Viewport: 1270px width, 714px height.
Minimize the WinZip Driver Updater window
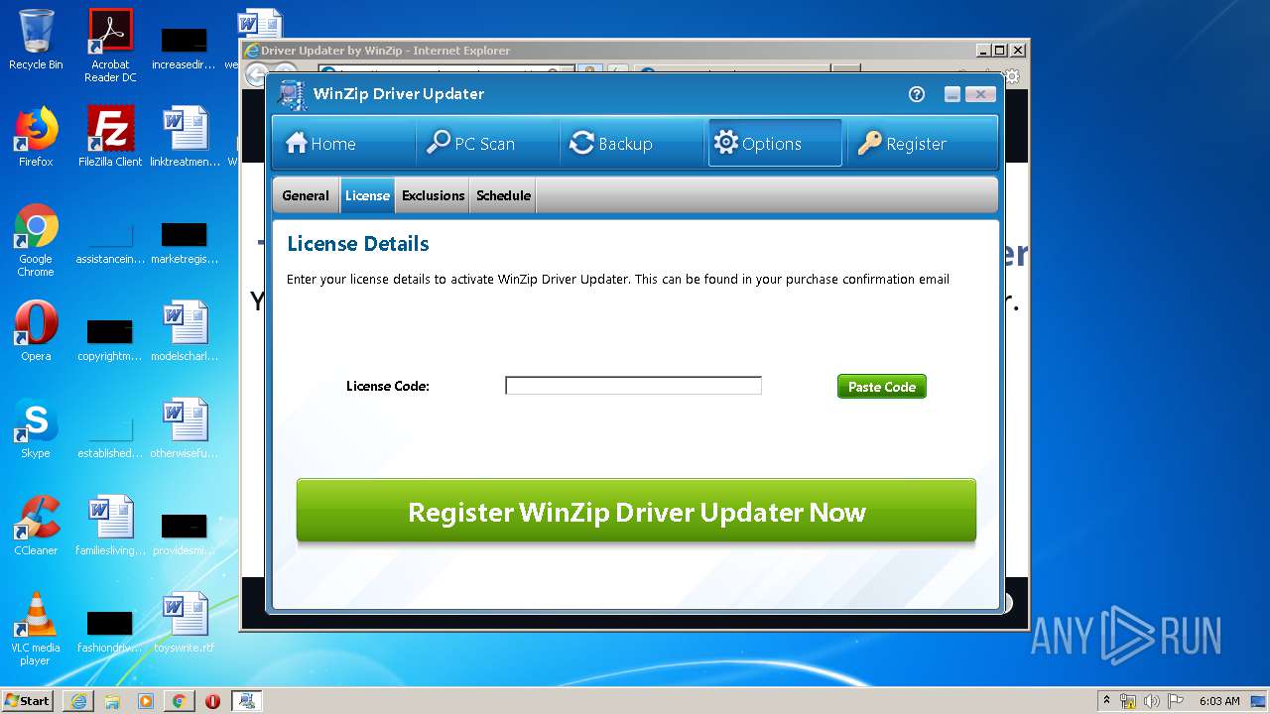coord(952,94)
